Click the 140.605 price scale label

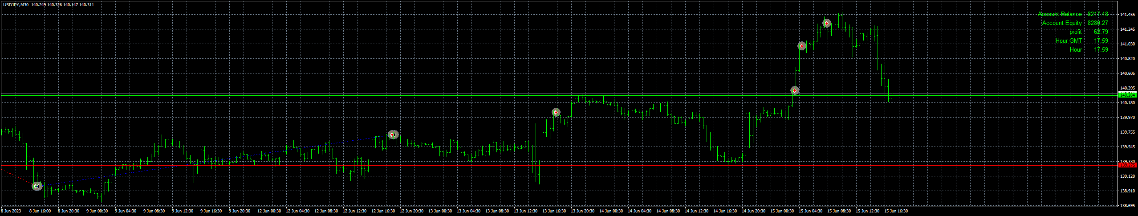click(x=1127, y=73)
